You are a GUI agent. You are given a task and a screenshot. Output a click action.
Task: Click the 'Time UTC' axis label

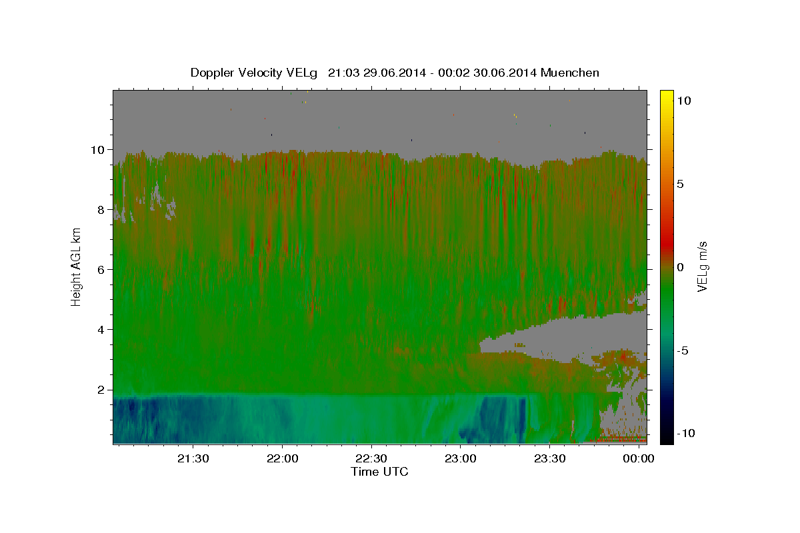[x=380, y=472]
